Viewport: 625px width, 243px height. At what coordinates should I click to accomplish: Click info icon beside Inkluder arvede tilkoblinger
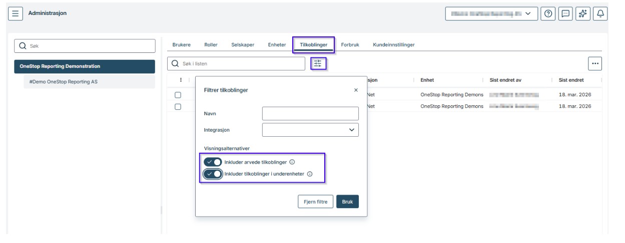pos(292,162)
